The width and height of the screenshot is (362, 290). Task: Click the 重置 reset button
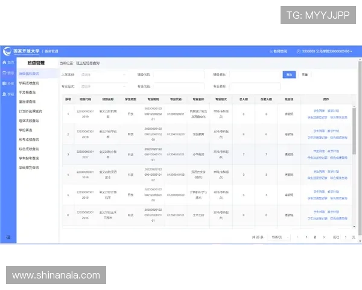(x=305, y=75)
